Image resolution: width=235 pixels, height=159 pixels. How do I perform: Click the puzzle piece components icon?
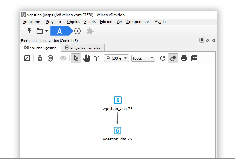tap(90, 31)
